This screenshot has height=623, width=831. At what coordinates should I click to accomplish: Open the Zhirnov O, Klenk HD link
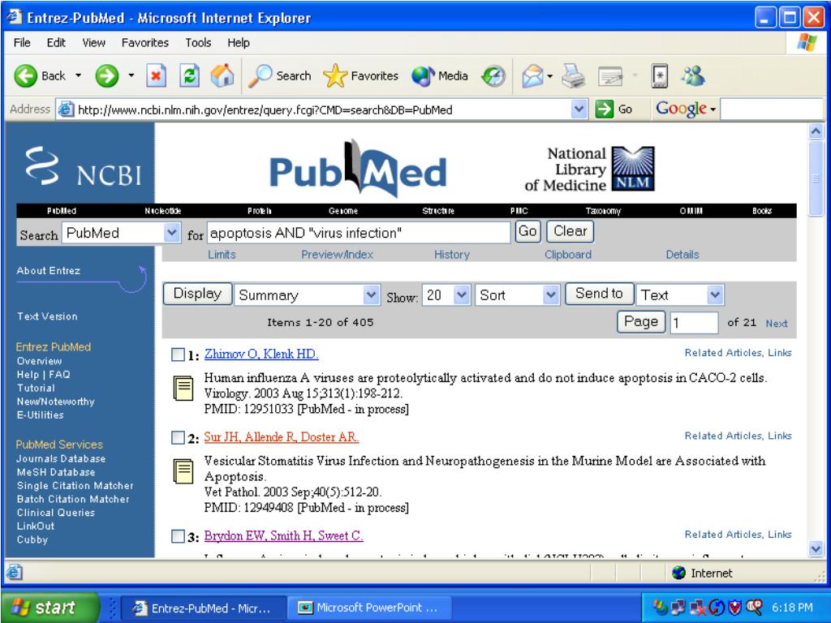pyautogui.click(x=261, y=354)
